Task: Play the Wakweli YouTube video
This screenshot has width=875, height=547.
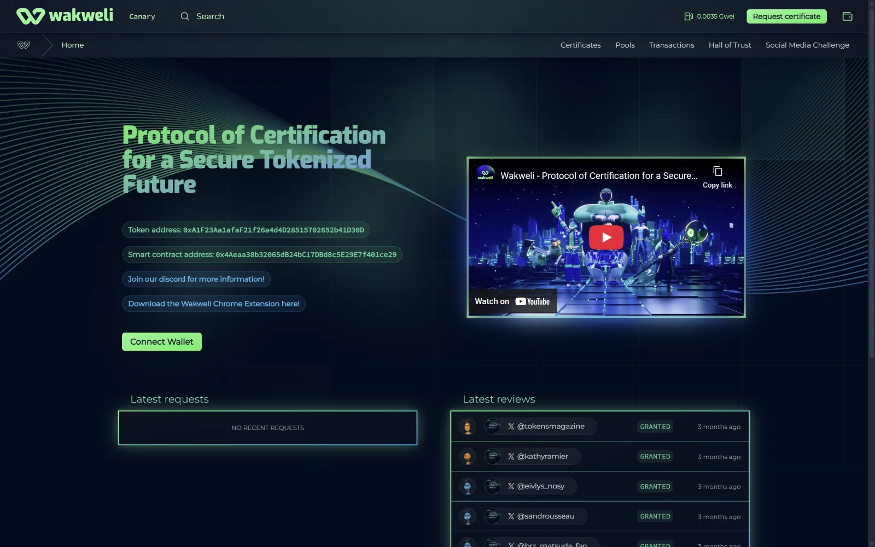Action: [606, 237]
